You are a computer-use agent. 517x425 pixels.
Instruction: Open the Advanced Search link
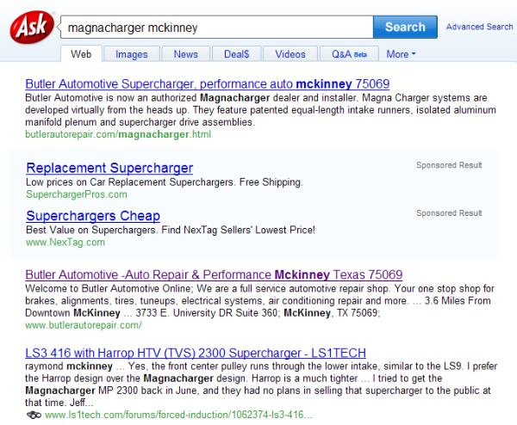479,27
